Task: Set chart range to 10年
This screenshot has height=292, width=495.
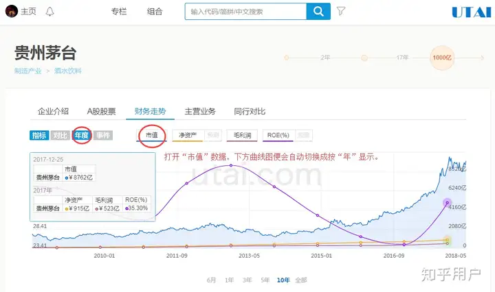Action: [283, 280]
